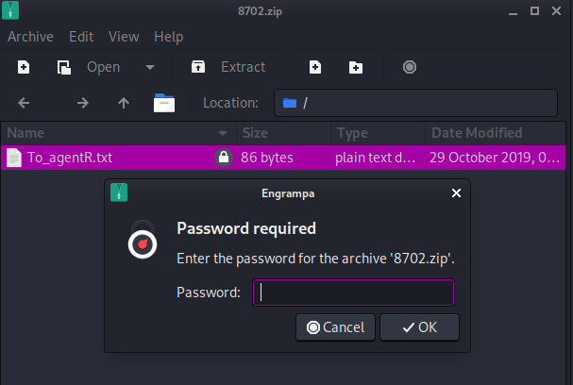Open the View menu
The width and height of the screenshot is (573, 385).
(124, 37)
